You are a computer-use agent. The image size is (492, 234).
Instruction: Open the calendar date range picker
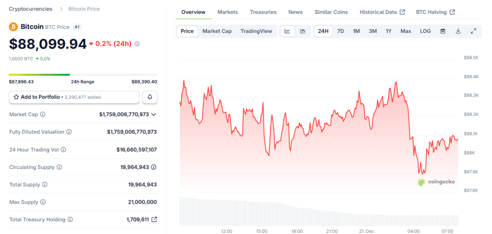coord(443,31)
